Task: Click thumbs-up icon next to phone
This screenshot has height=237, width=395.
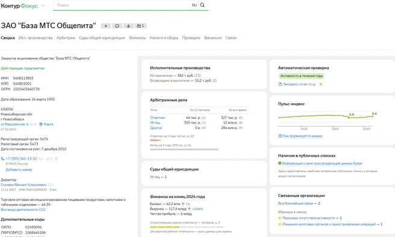Action: pyautogui.click(x=48, y=158)
